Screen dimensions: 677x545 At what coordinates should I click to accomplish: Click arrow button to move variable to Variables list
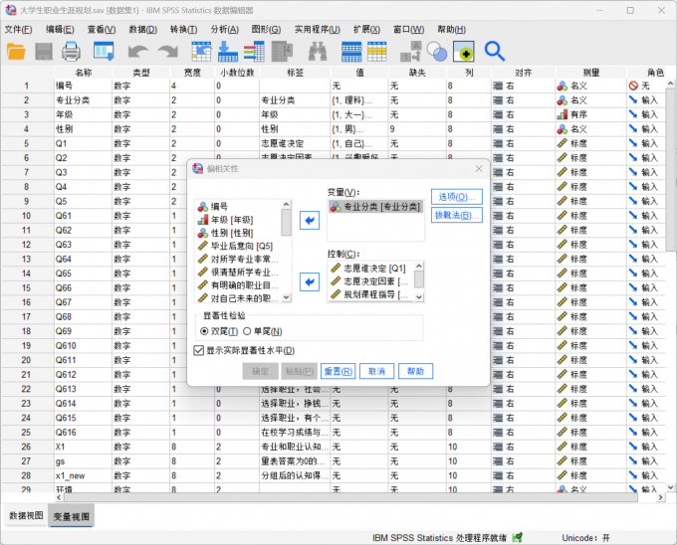[310, 221]
